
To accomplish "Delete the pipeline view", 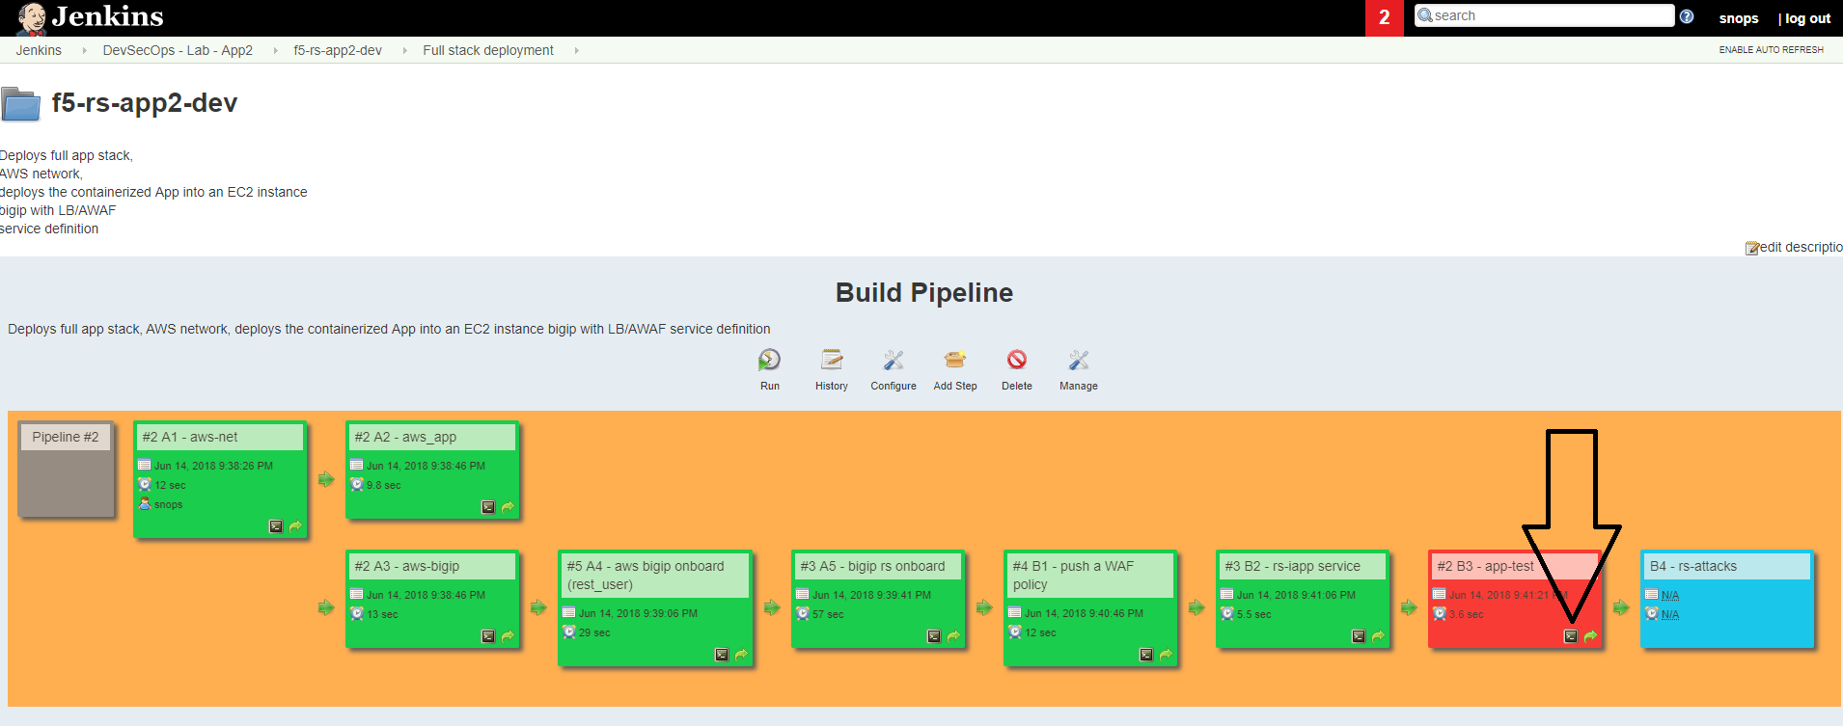I will click(x=1017, y=361).
